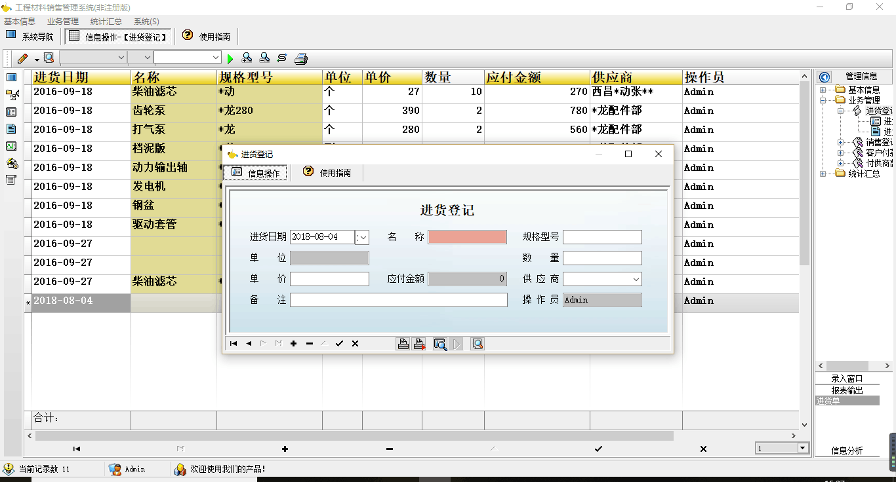Click the 备注 input field

(399, 300)
